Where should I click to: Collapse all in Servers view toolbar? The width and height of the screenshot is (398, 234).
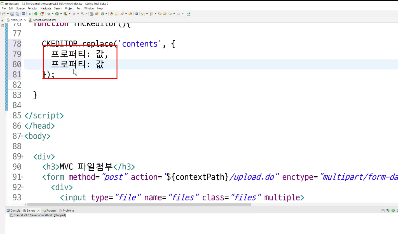(383, 210)
